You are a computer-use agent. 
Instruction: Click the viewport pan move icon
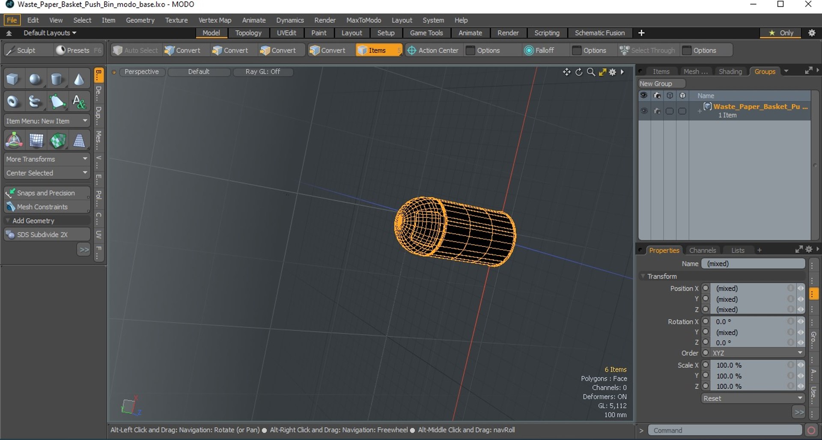[566, 72]
